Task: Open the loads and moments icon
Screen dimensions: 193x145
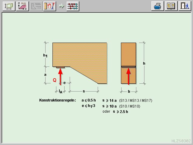Action: pos(49,6)
